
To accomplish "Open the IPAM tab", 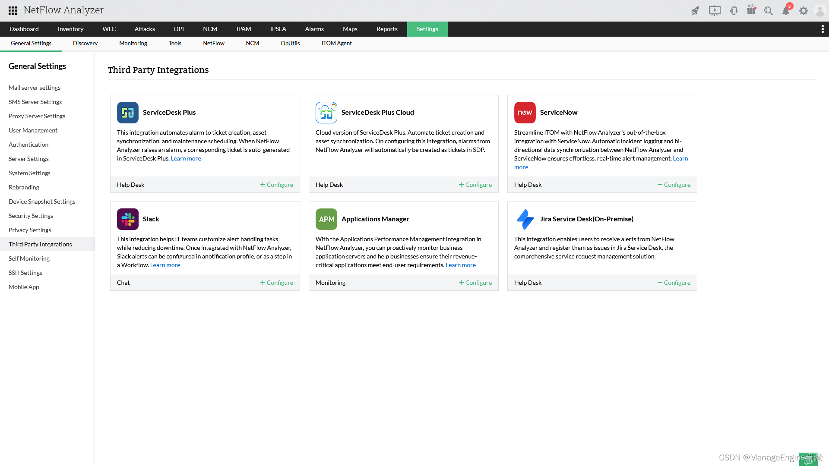I will click(244, 29).
